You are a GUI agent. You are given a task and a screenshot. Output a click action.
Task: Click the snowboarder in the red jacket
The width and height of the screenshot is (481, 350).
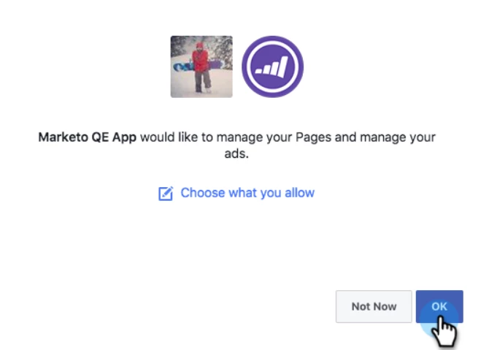pyautogui.click(x=201, y=62)
